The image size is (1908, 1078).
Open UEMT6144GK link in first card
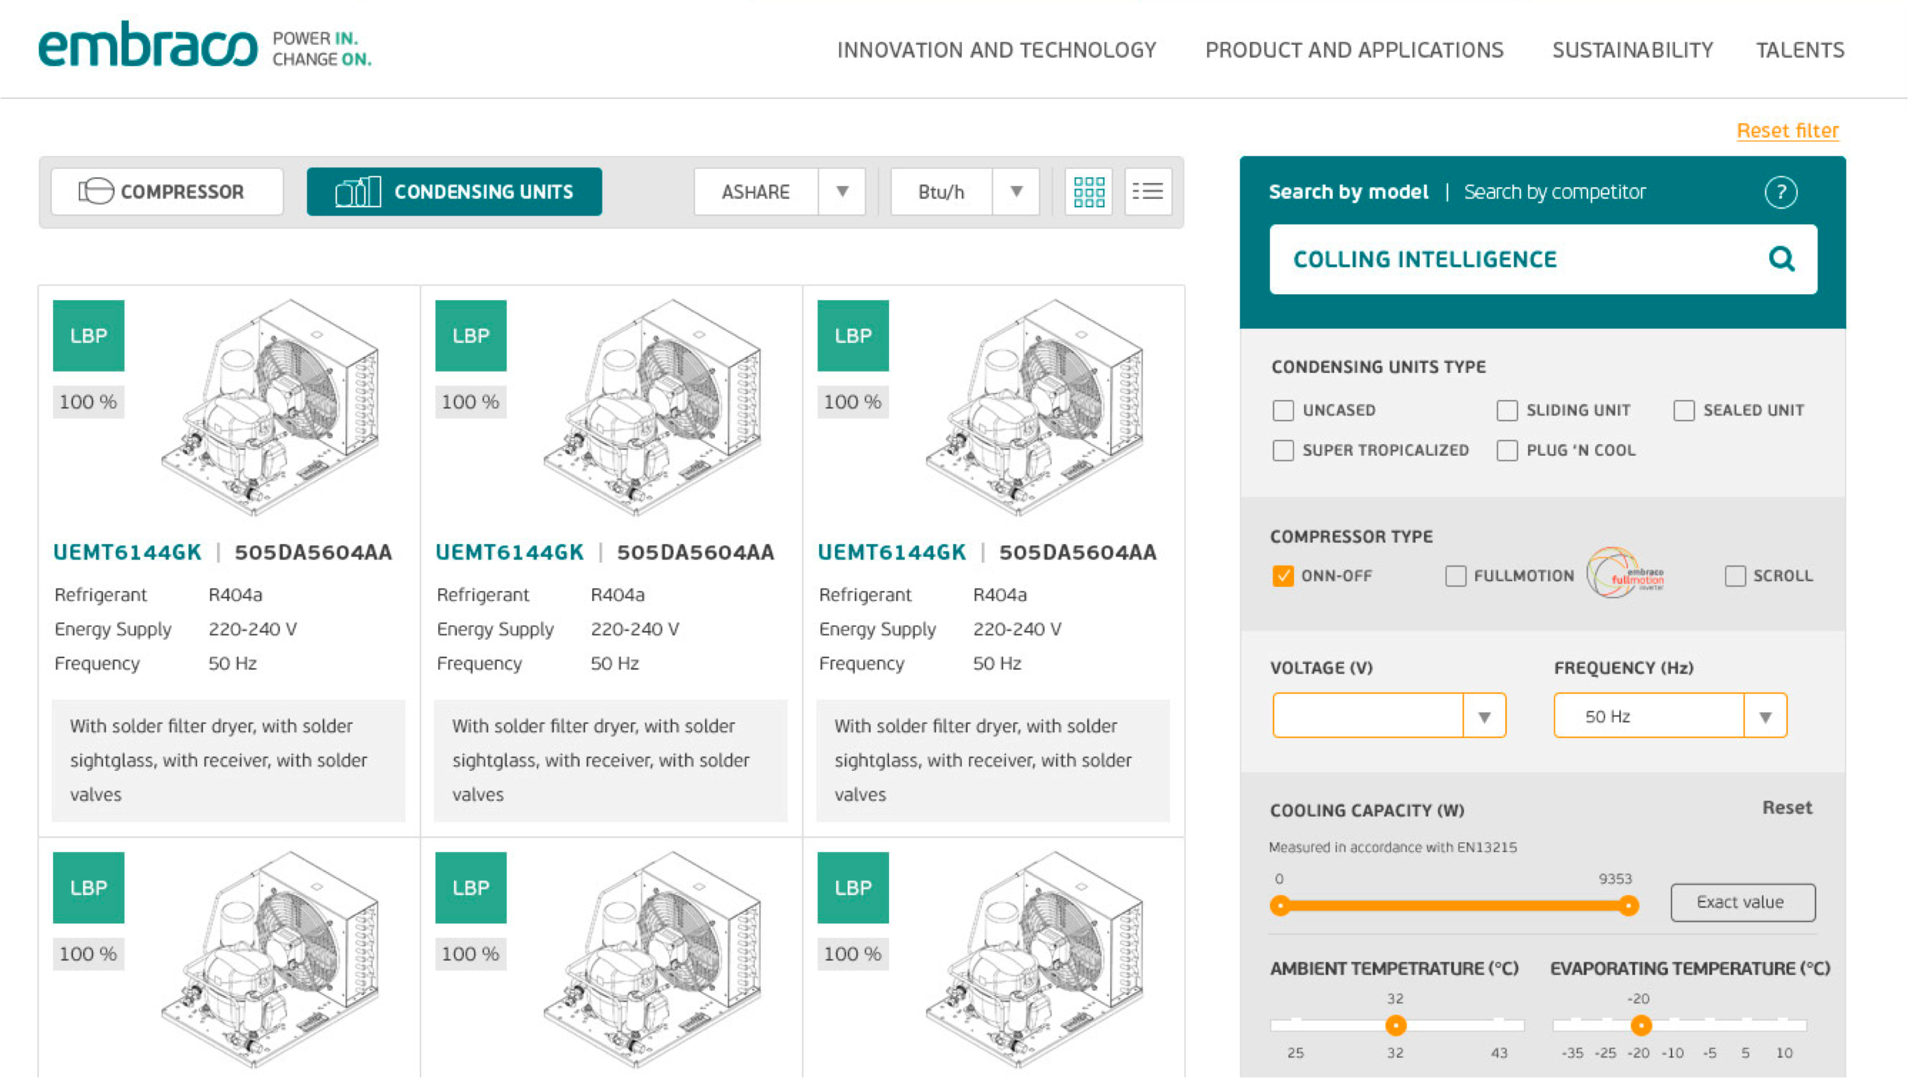click(x=127, y=552)
